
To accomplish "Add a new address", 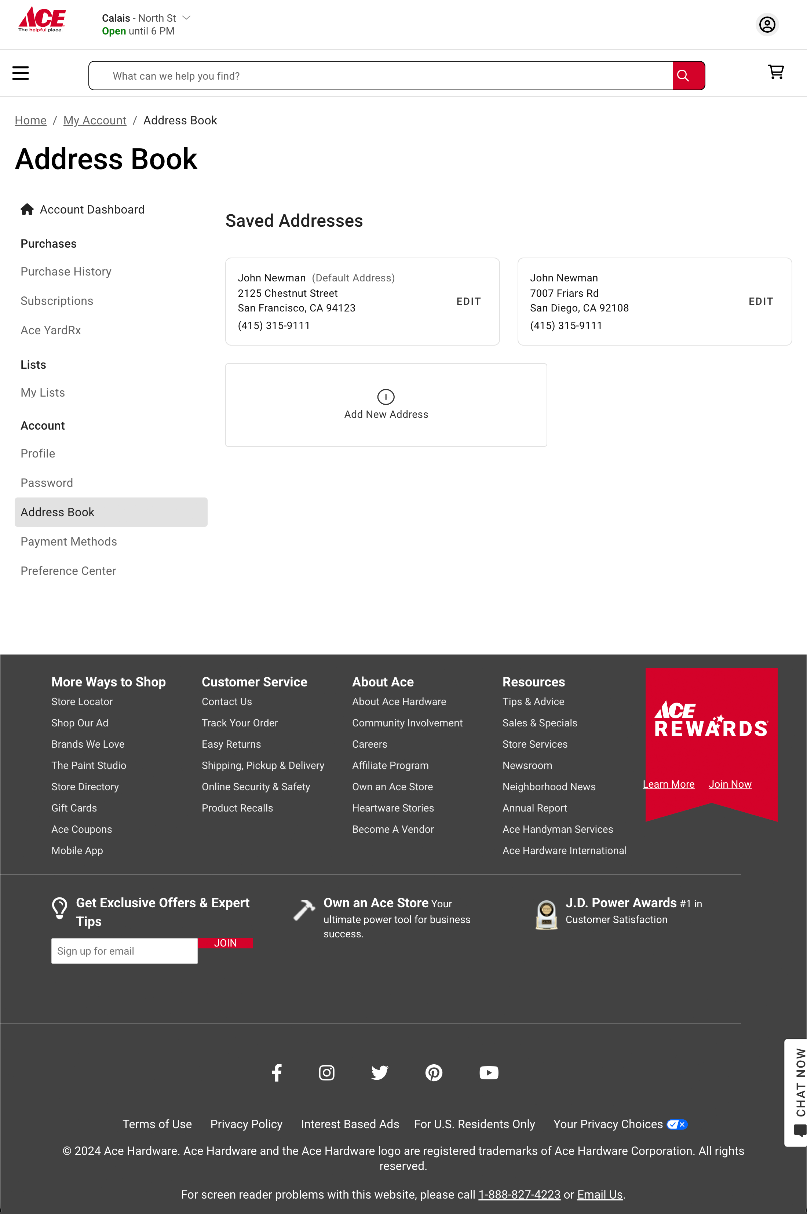I will click(x=386, y=405).
